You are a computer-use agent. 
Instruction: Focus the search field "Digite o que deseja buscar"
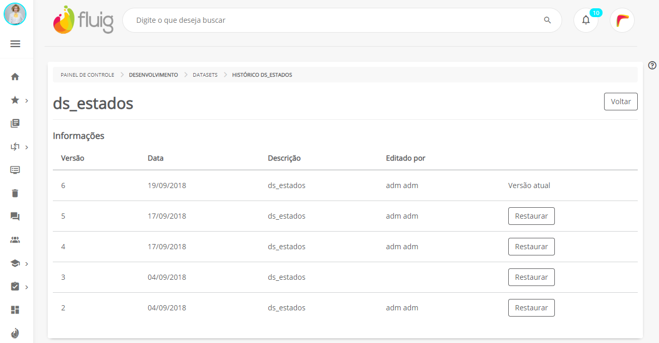(332, 20)
